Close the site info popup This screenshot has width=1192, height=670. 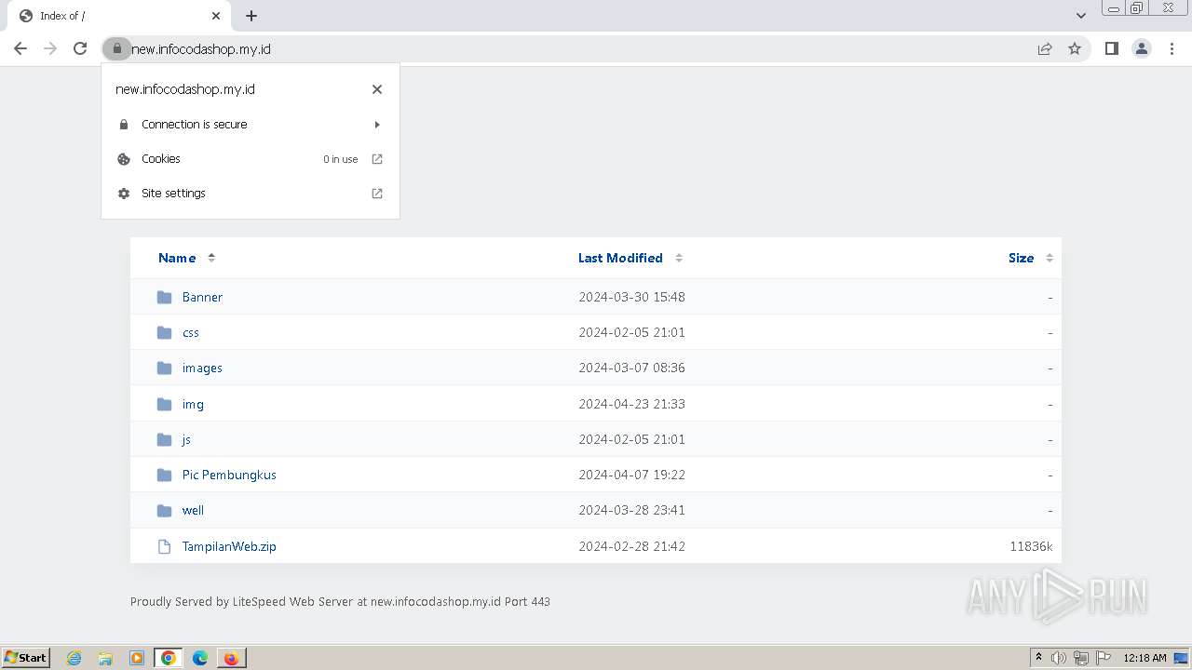coord(377,89)
